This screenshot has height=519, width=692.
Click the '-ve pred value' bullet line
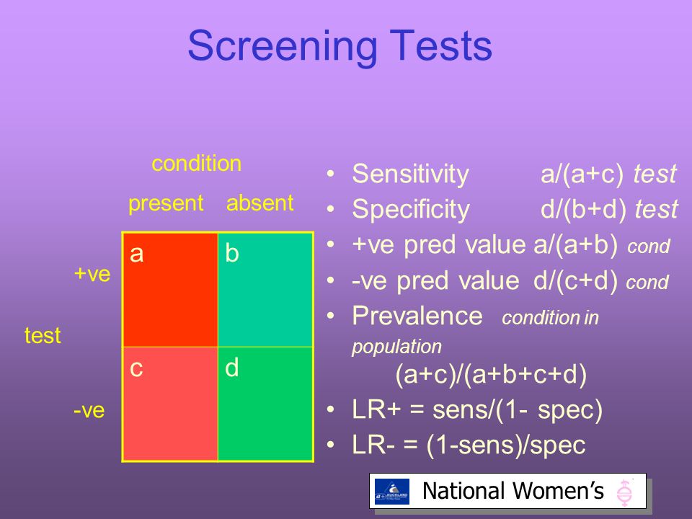[x=510, y=281]
